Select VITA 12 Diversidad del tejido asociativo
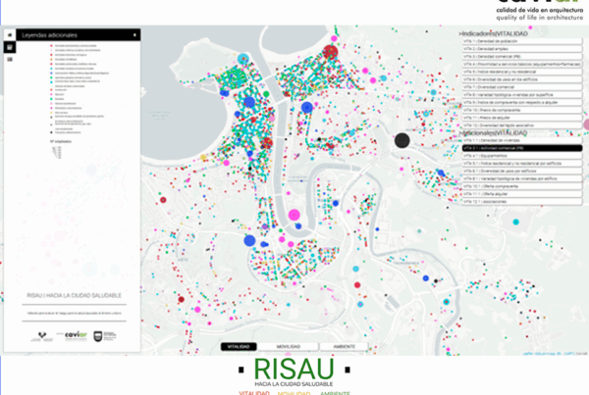589x395 pixels. click(x=522, y=125)
